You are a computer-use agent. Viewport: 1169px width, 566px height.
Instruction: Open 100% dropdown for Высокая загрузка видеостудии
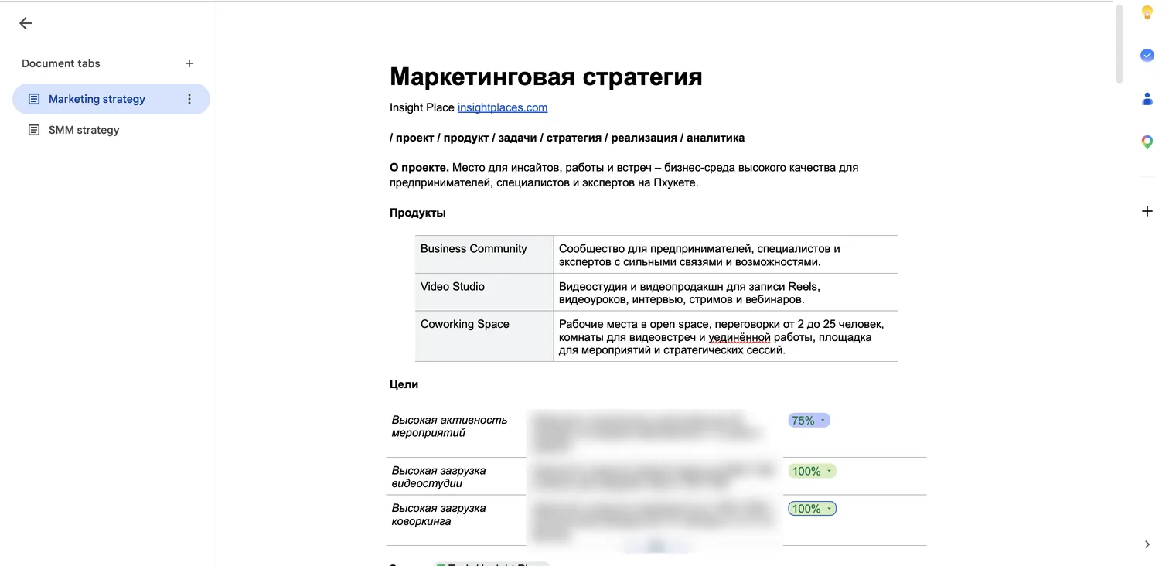812,471
